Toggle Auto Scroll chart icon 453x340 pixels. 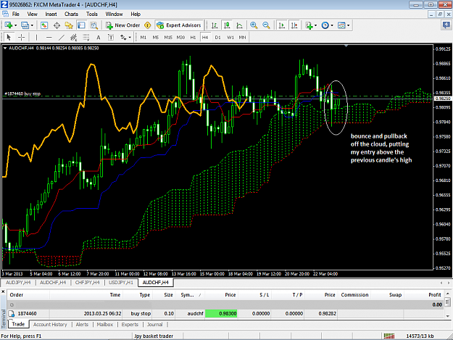281,25
